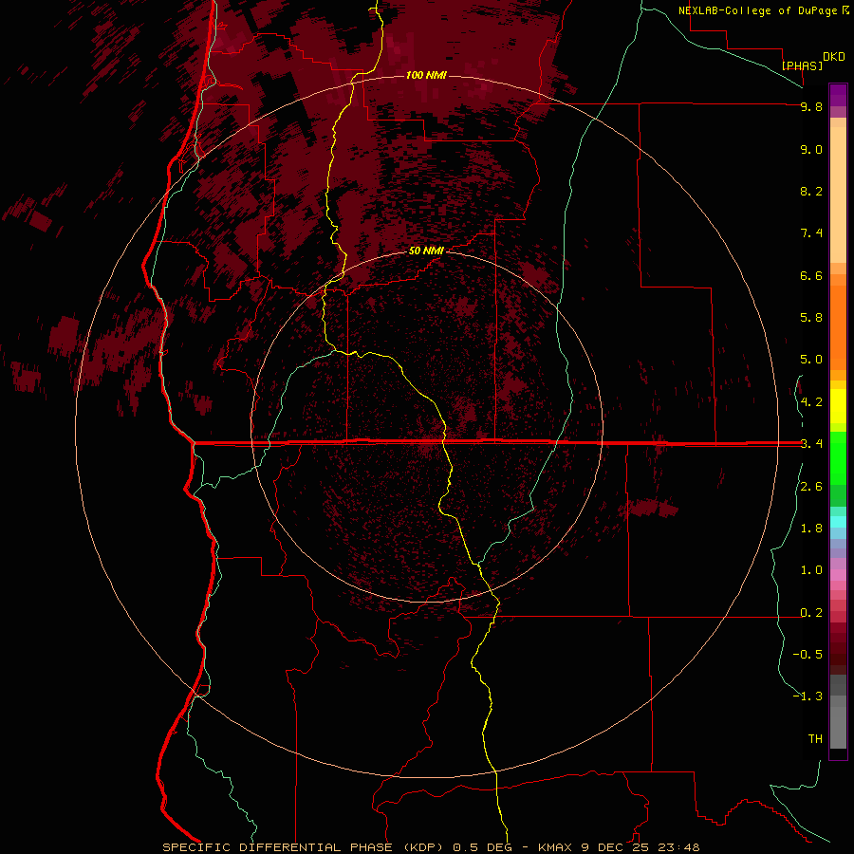The image size is (854, 854).
Task: Click the 5.8 value on the color scale
Action: click(x=811, y=318)
